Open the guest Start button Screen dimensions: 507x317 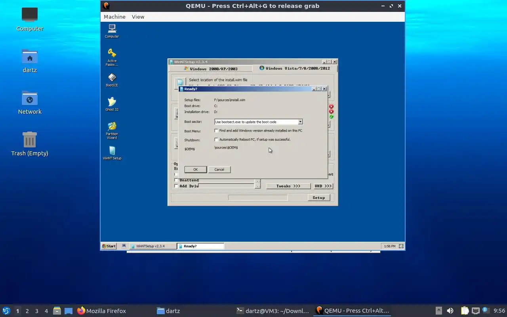point(109,246)
